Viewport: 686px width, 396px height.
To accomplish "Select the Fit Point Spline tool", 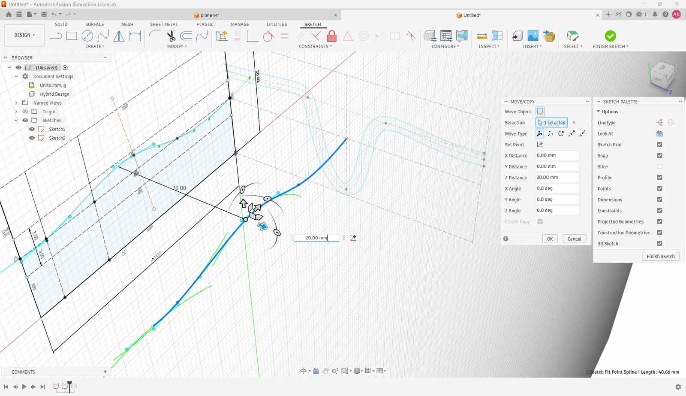I will tap(103, 36).
